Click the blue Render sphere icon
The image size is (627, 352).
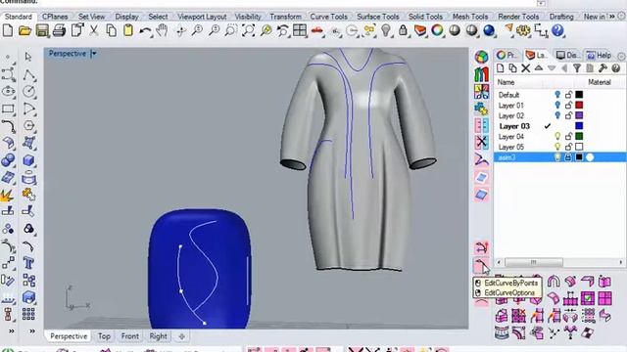pyautogui.click(x=489, y=30)
